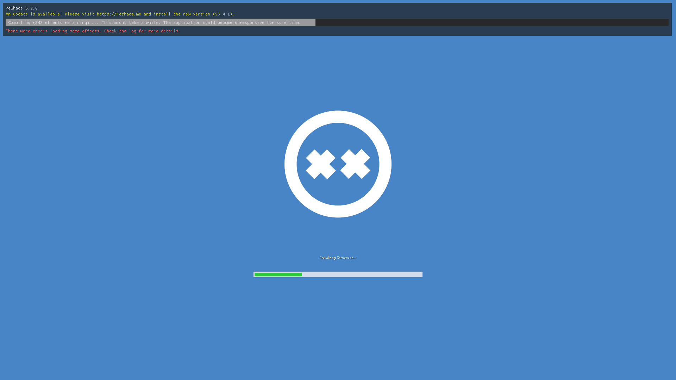Click dark unfilled part of compile bar
This screenshot has height=380, width=676.
coord(492,23)
